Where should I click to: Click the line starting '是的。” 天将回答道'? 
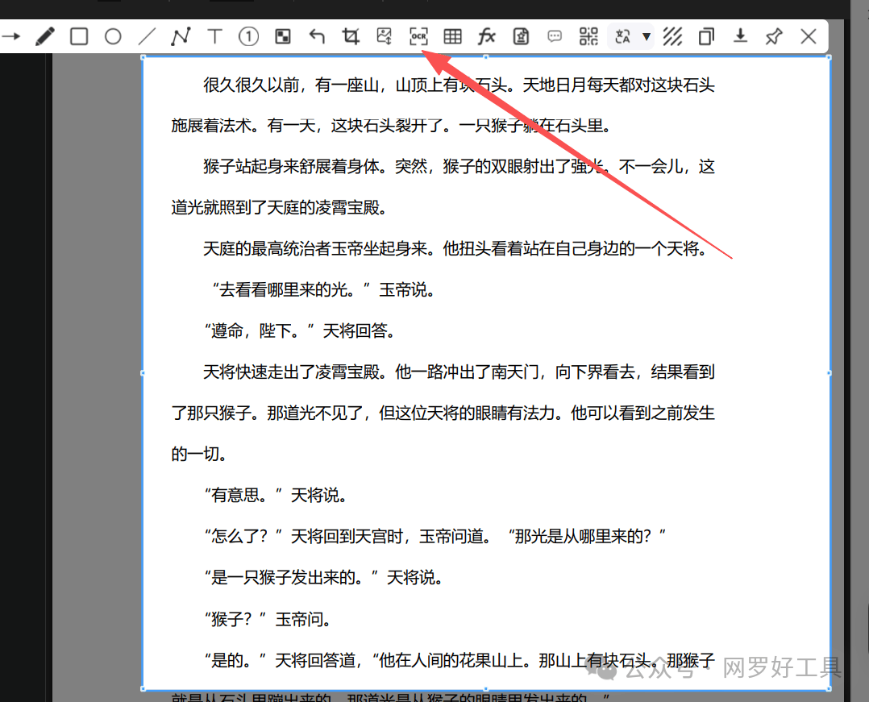tap(459, 660)
